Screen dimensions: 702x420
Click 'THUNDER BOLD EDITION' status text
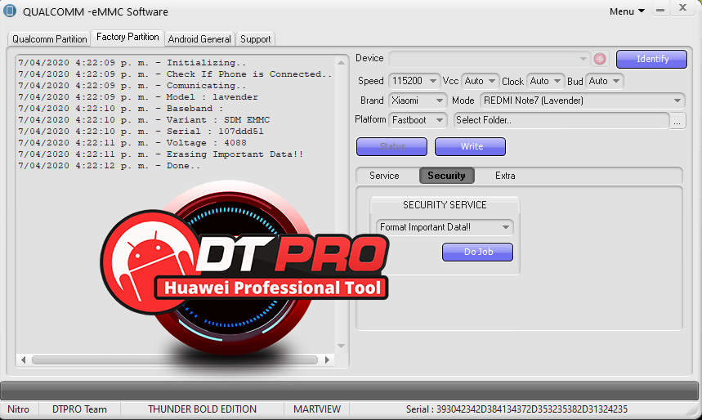[203, 409]
